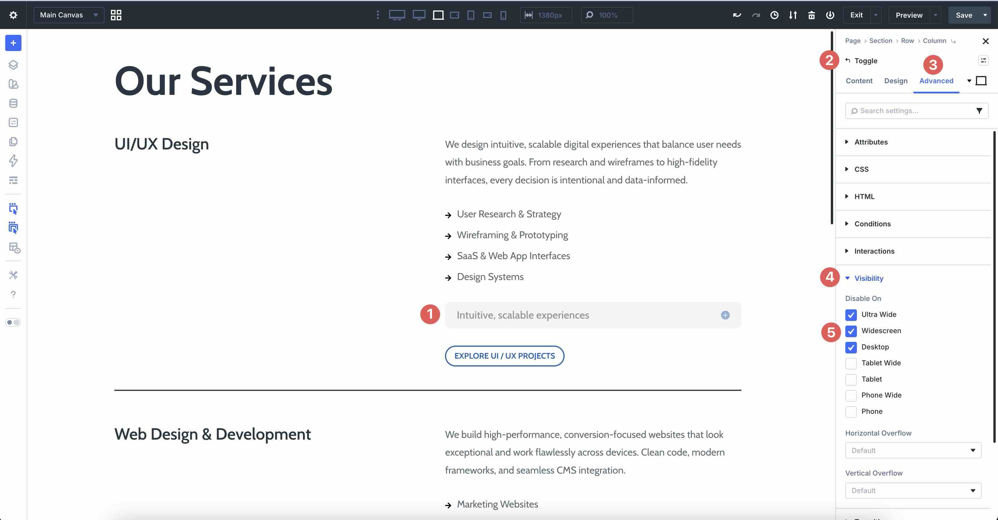Image resolution: width=998 pixels, height=520 pixels.
Task: Toggle the dark mode switch in sidebar bottom
Action: pyautogui.click(x=13, y=322)
